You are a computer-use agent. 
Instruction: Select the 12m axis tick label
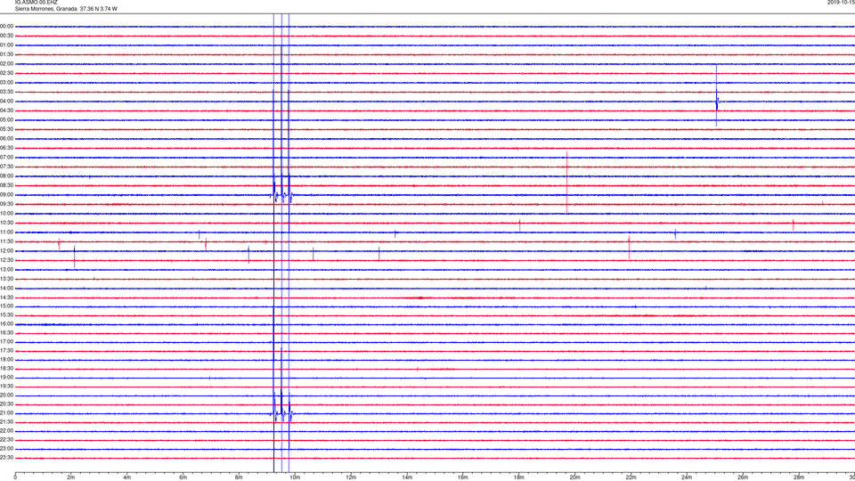pos(351,477)
